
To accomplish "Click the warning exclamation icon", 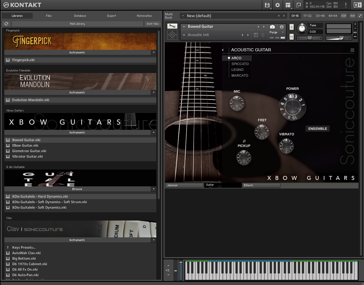I will coord(346,5).
